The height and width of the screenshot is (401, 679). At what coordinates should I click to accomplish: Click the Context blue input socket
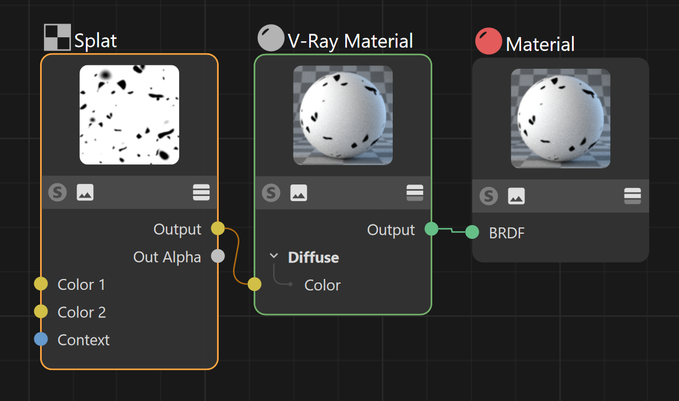point(41,339)
